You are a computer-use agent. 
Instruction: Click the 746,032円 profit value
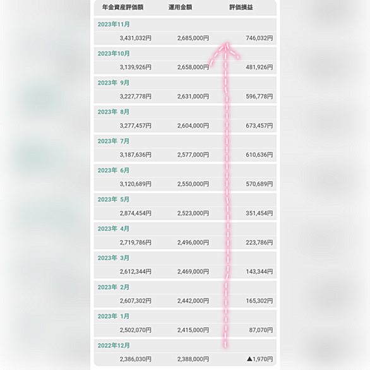click(260, 38)
